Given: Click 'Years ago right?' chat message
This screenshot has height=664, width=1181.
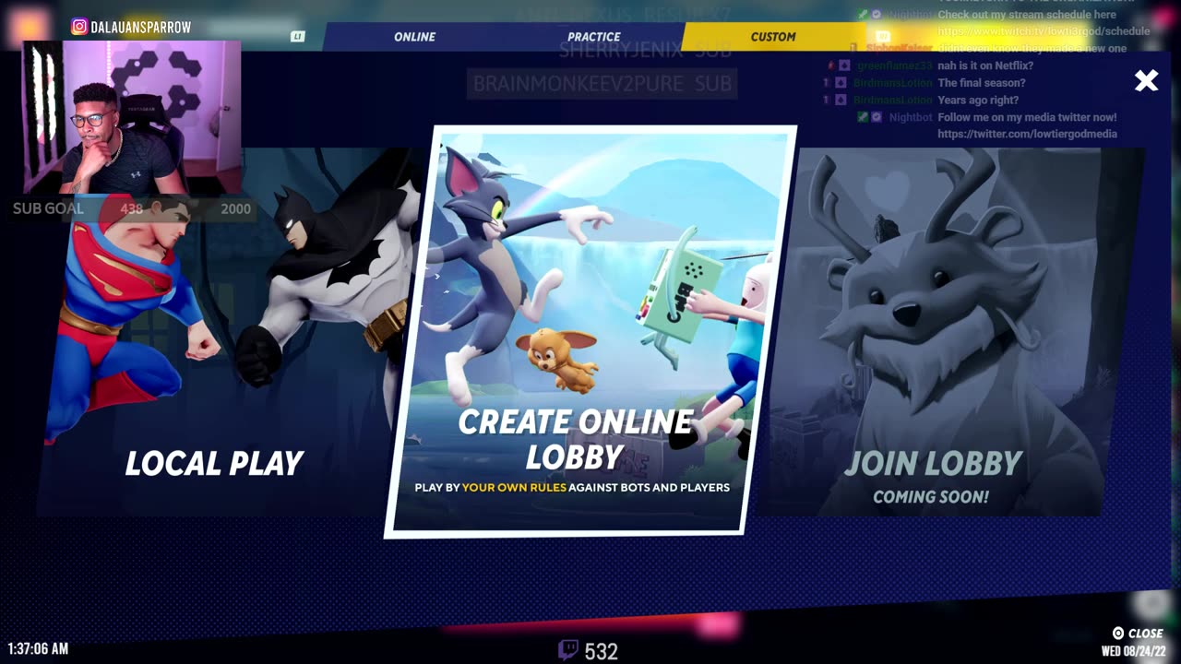Looking at the screenshot, I should 978,100.
